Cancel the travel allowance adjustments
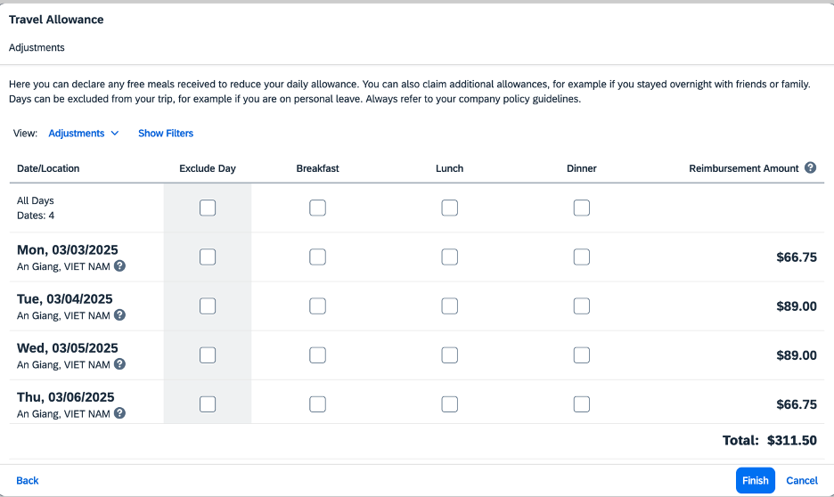Image resolution: width=834 pixels, height=497 pixels. (x=802, y=480)
